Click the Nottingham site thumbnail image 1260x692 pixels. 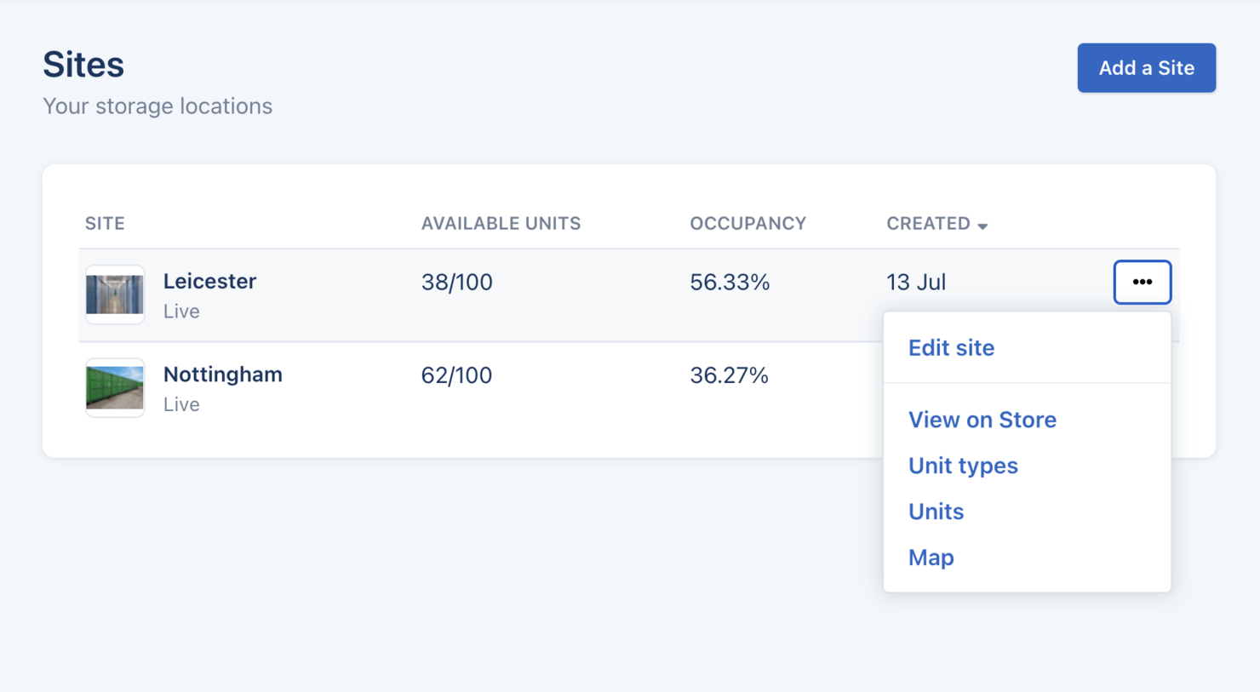(x=115, y=387)
